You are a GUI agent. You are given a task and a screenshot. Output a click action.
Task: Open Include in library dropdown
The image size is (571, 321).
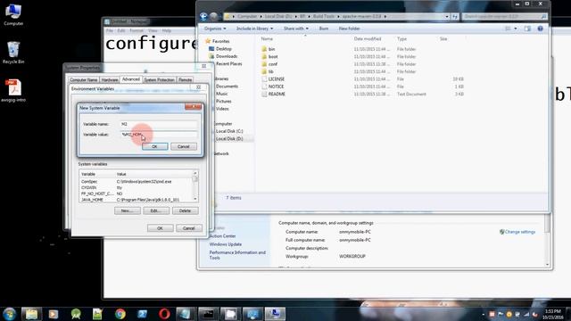tap(254, 29)
